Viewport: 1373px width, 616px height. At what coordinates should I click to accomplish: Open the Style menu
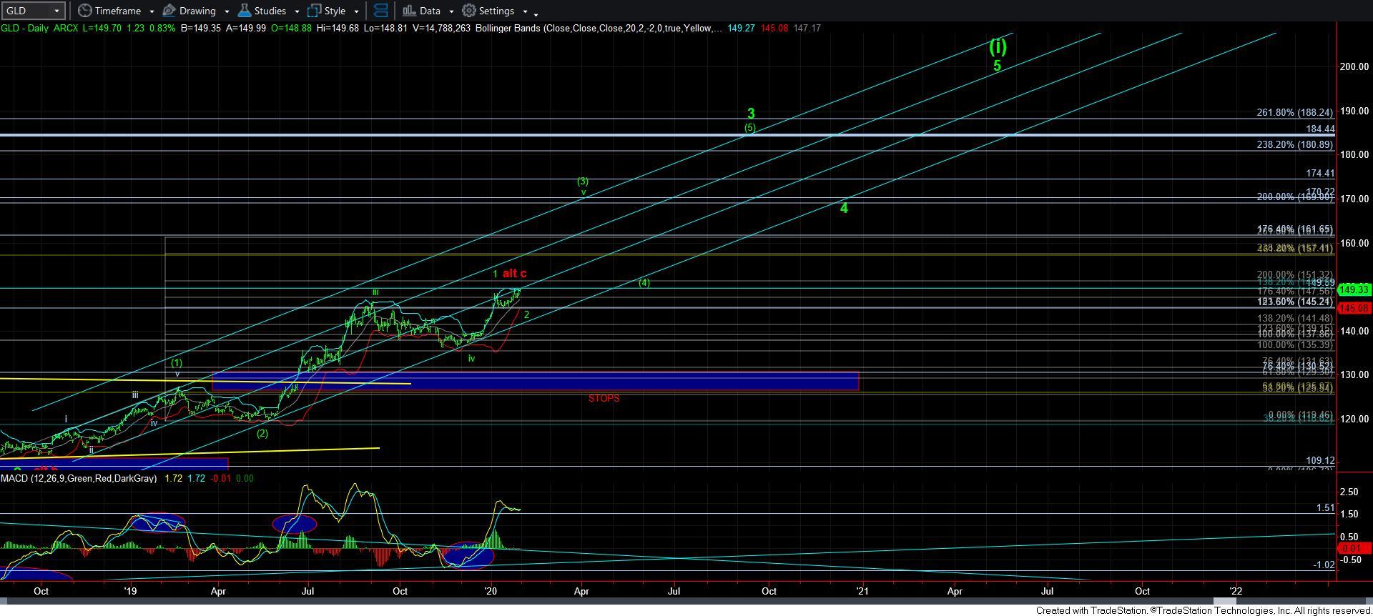327,11
